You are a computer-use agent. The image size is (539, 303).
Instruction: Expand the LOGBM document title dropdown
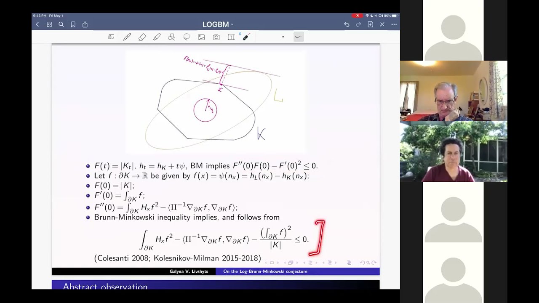tap(218, 24)
